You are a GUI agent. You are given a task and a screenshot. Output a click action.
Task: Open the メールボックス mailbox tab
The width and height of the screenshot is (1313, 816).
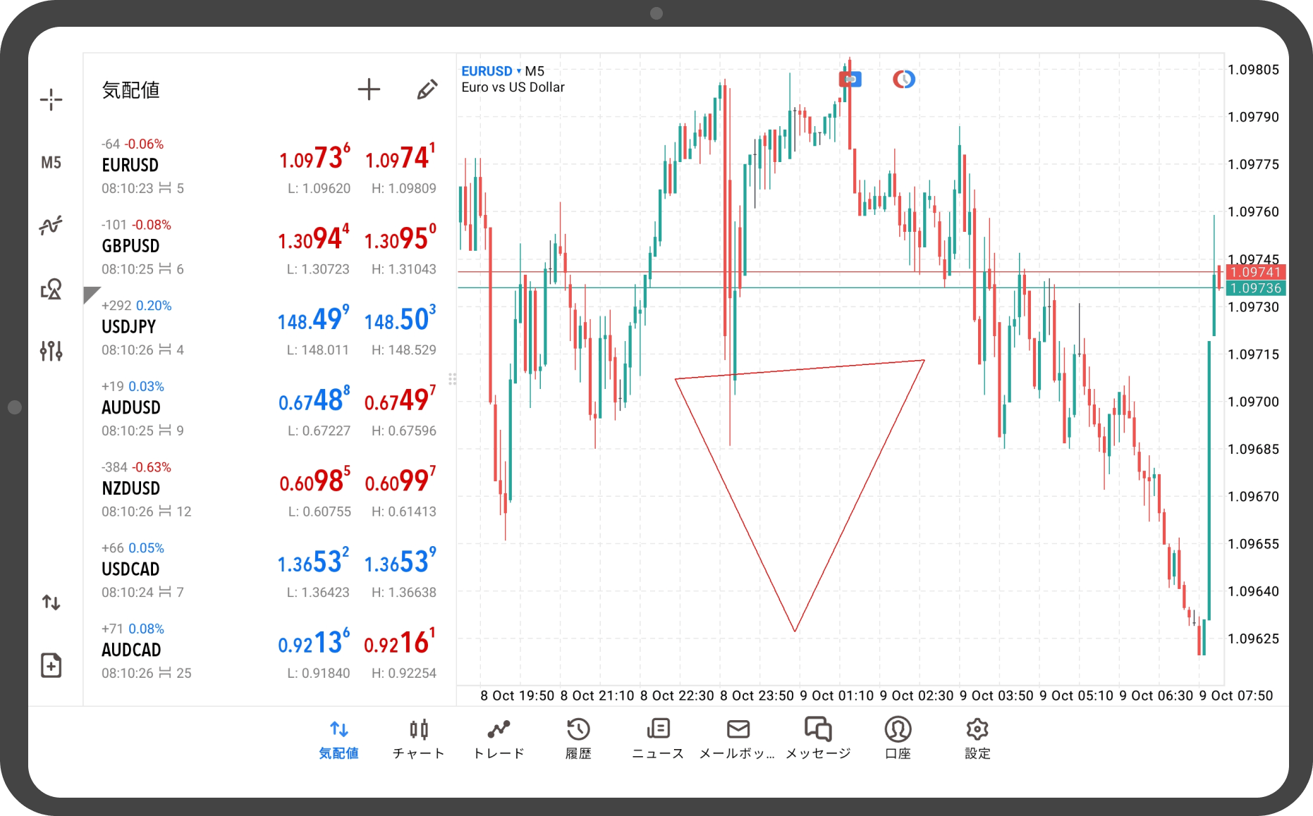point(738,739)
